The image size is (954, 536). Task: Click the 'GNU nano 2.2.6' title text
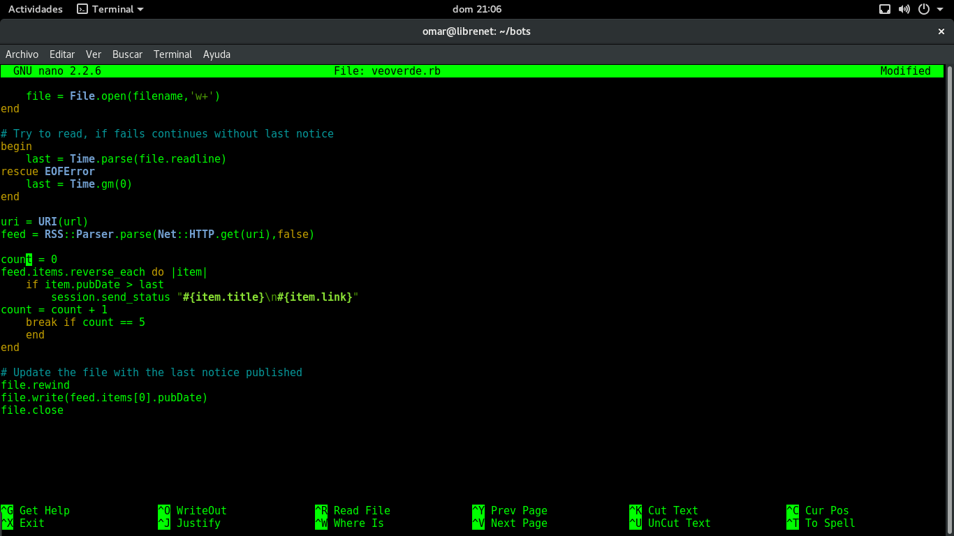57,71
